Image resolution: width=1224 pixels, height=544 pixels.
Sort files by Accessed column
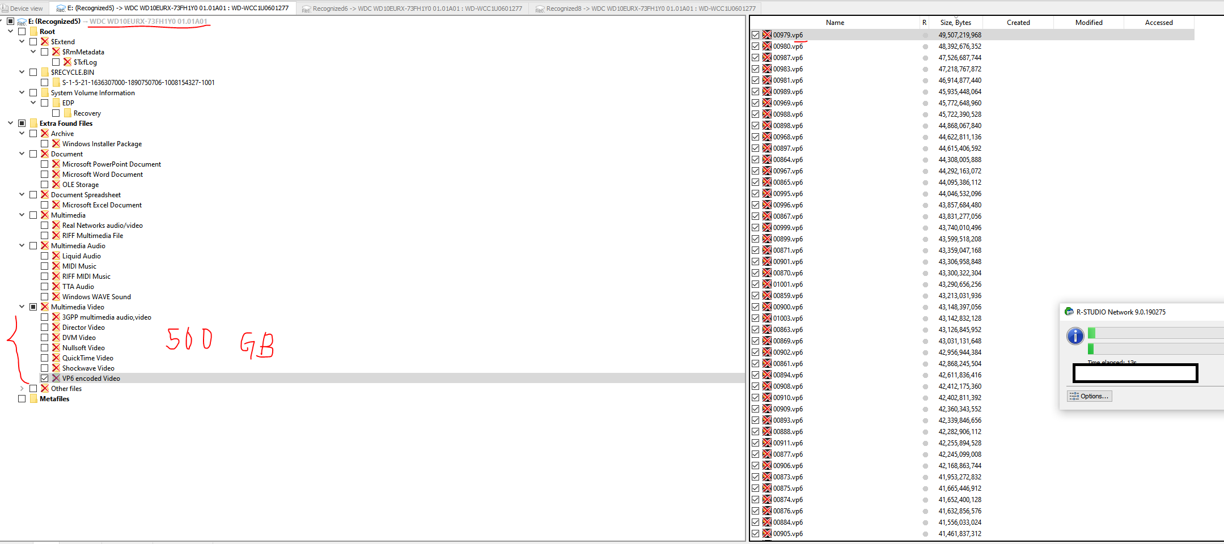1159,23
